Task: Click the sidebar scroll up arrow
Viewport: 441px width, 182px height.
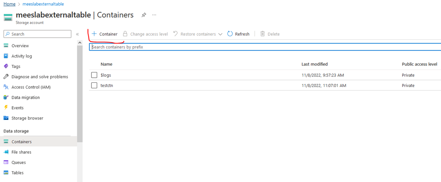Action: tap(80, 43)
